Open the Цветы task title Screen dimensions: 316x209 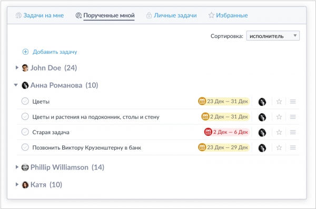click(41, 102)
